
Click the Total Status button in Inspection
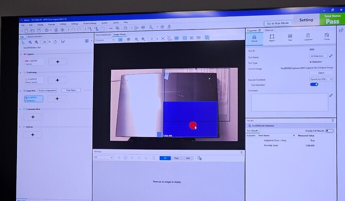(x=71, y=90)
